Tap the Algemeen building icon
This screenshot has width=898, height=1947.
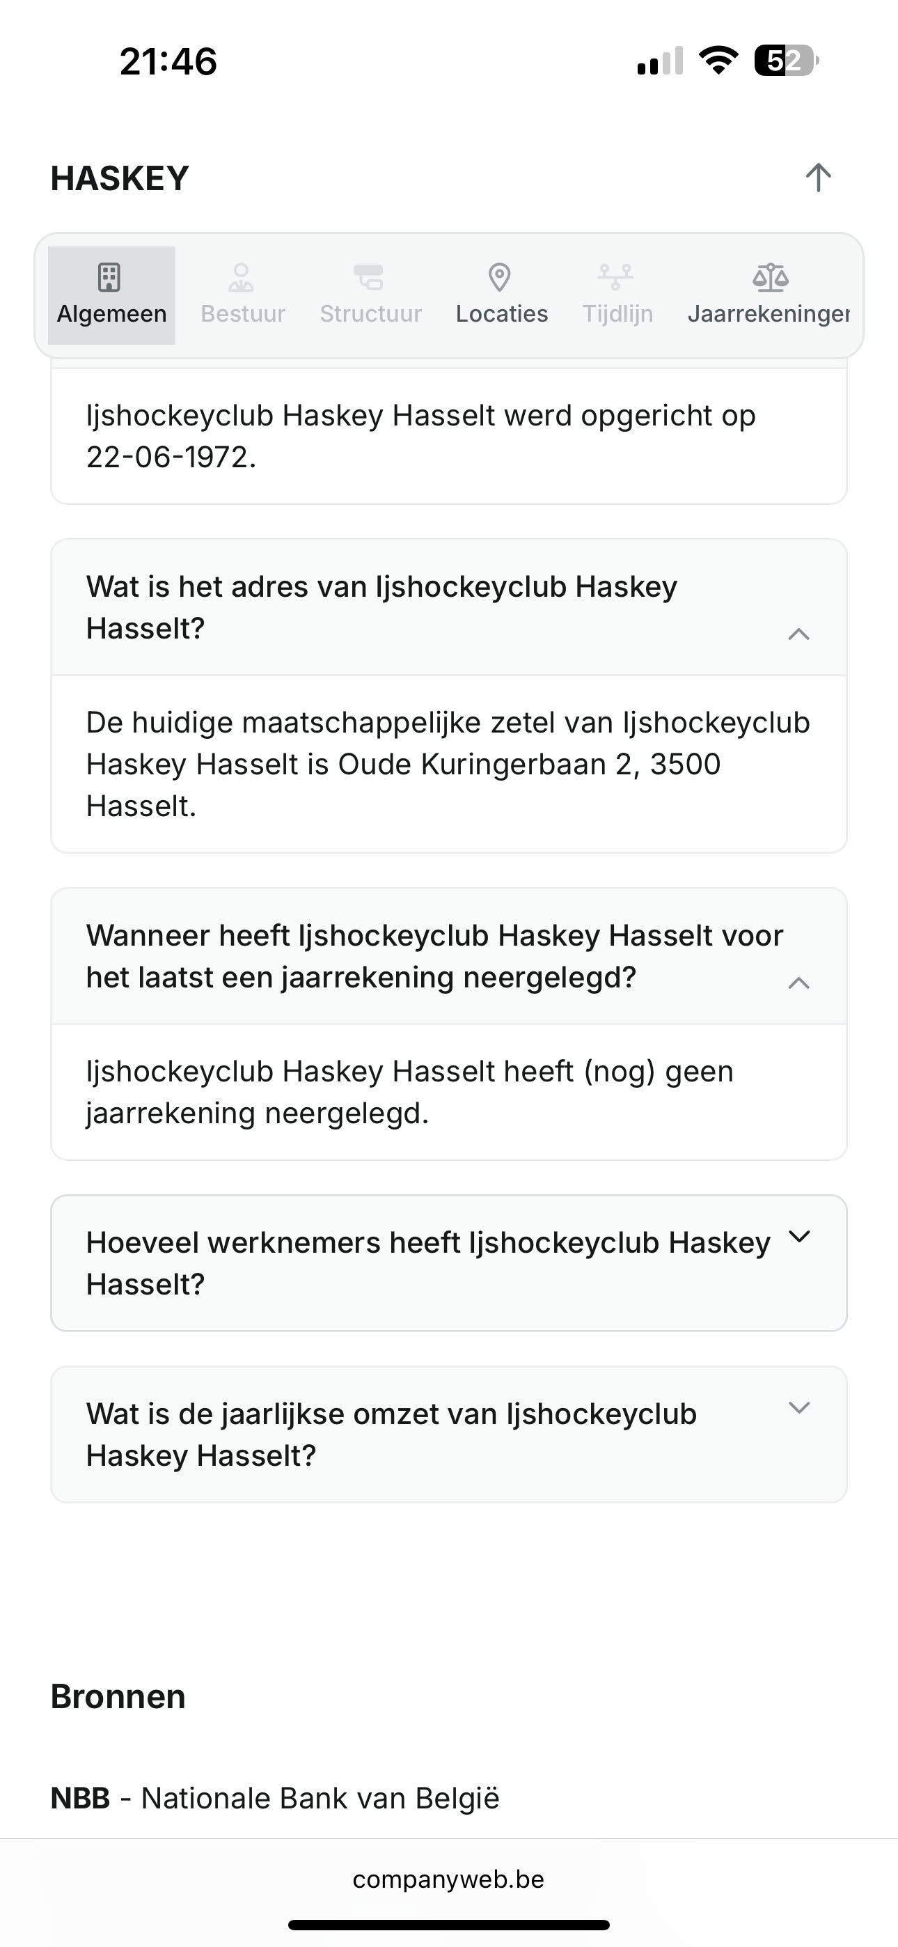point(109,277)
